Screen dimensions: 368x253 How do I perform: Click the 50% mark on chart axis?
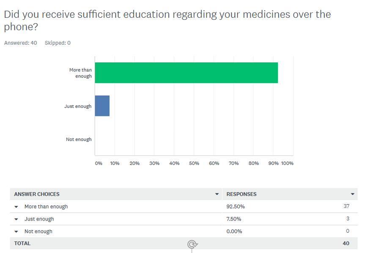(194, 163)
